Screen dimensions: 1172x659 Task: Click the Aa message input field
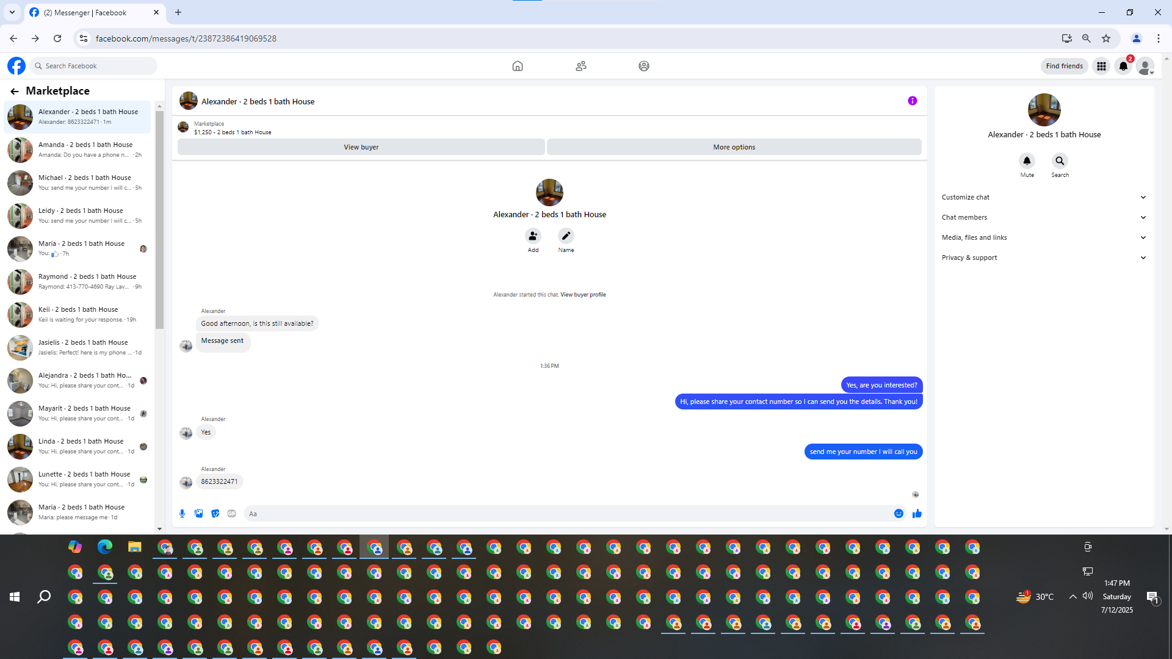[x=568, y=514]
